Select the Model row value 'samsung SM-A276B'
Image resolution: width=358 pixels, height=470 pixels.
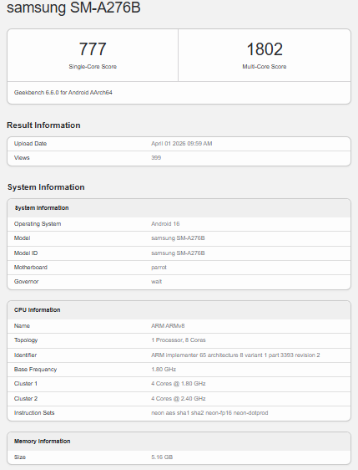click(x=178, y=238)
